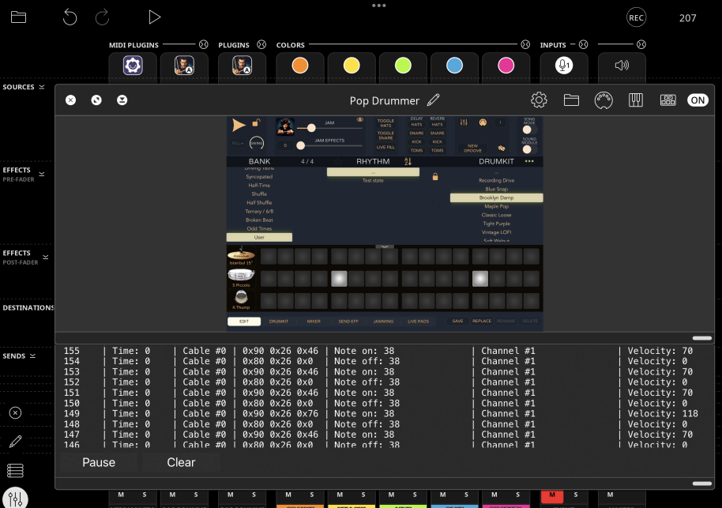
Task: Turn off the plugin ON switch
Action: tap(698, 100)
